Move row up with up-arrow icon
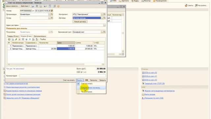This screenshot has width=211, height=119. click(x=26, y=39)
